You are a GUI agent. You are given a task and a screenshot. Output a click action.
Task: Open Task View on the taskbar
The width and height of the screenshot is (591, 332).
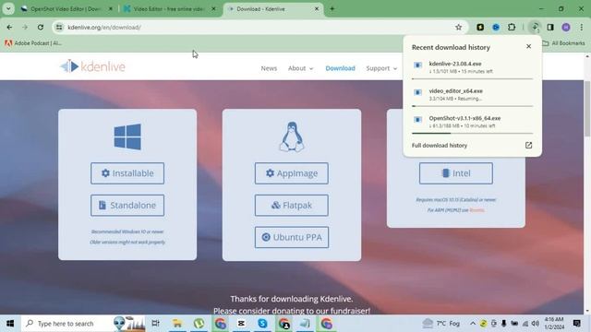pyautogui.click(x=155, y=324)
